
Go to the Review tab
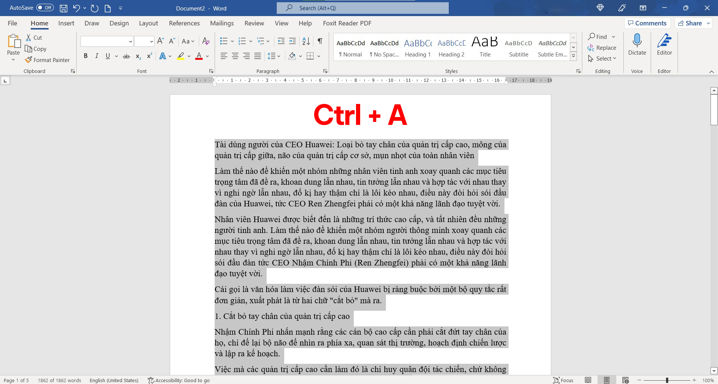[x=254, y=23]
